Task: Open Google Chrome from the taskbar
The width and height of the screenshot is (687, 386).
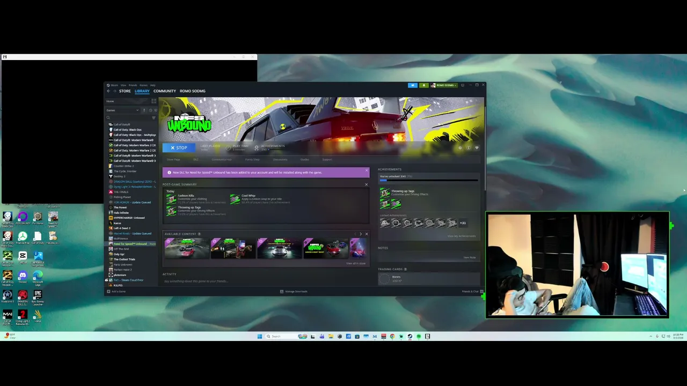Action: [392, 337]
